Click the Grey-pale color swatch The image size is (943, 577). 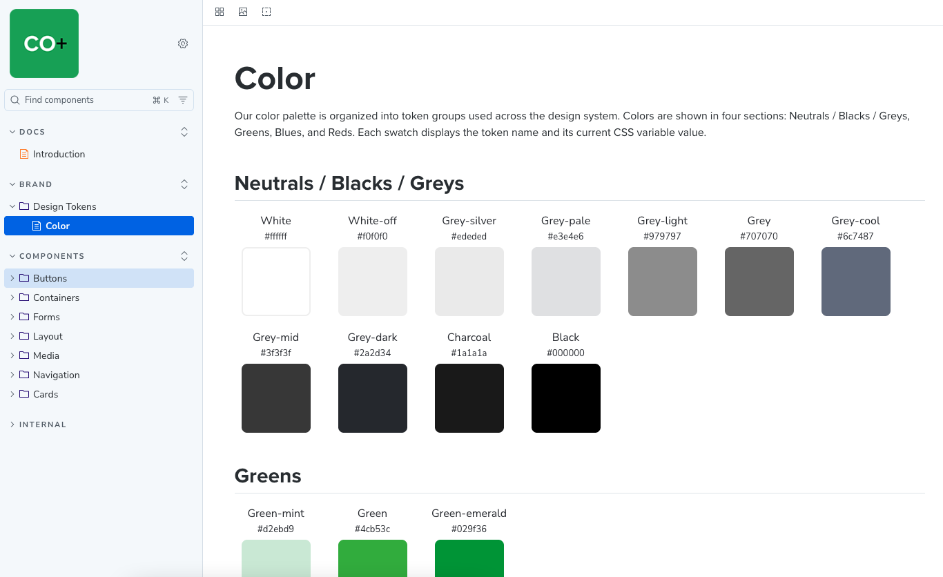pyautogui.click(x=566, y=282)
